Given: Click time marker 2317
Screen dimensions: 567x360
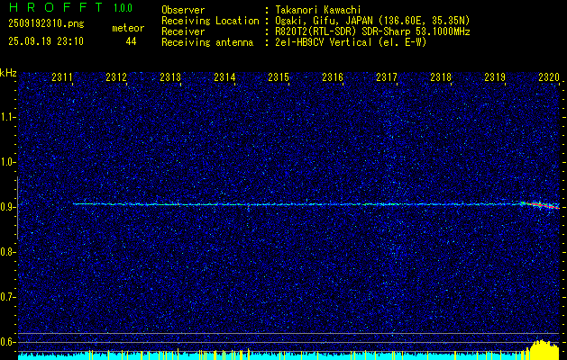Looking at the screenshot, I should pyautogui.click(x=387, y=77).
